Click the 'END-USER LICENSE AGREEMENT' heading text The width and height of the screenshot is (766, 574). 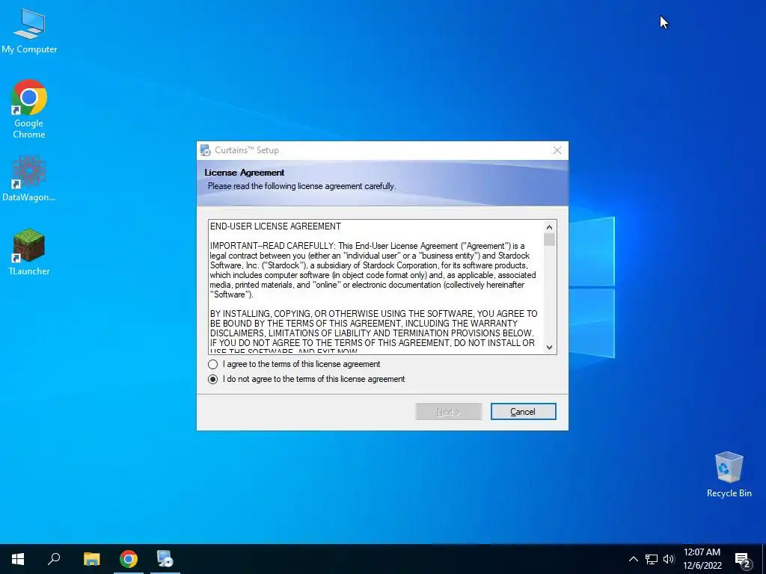tap(275, 226)
